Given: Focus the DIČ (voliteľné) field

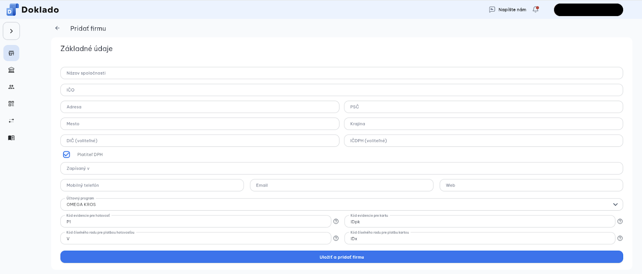Looking at the screenshot, I should [x=200, y=140].
